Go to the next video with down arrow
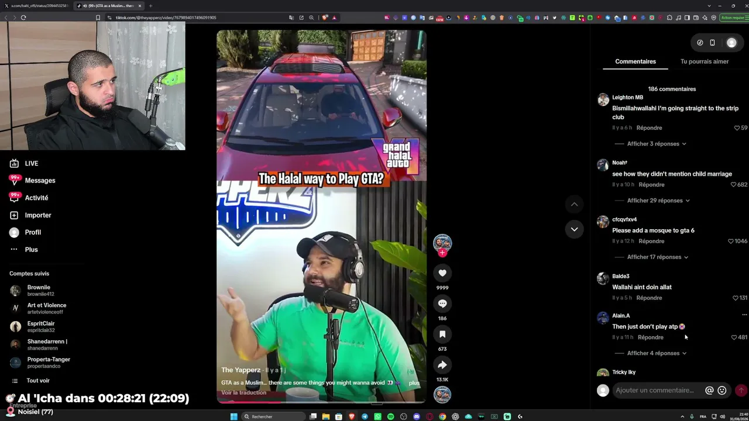 click(x=574, y=229)
